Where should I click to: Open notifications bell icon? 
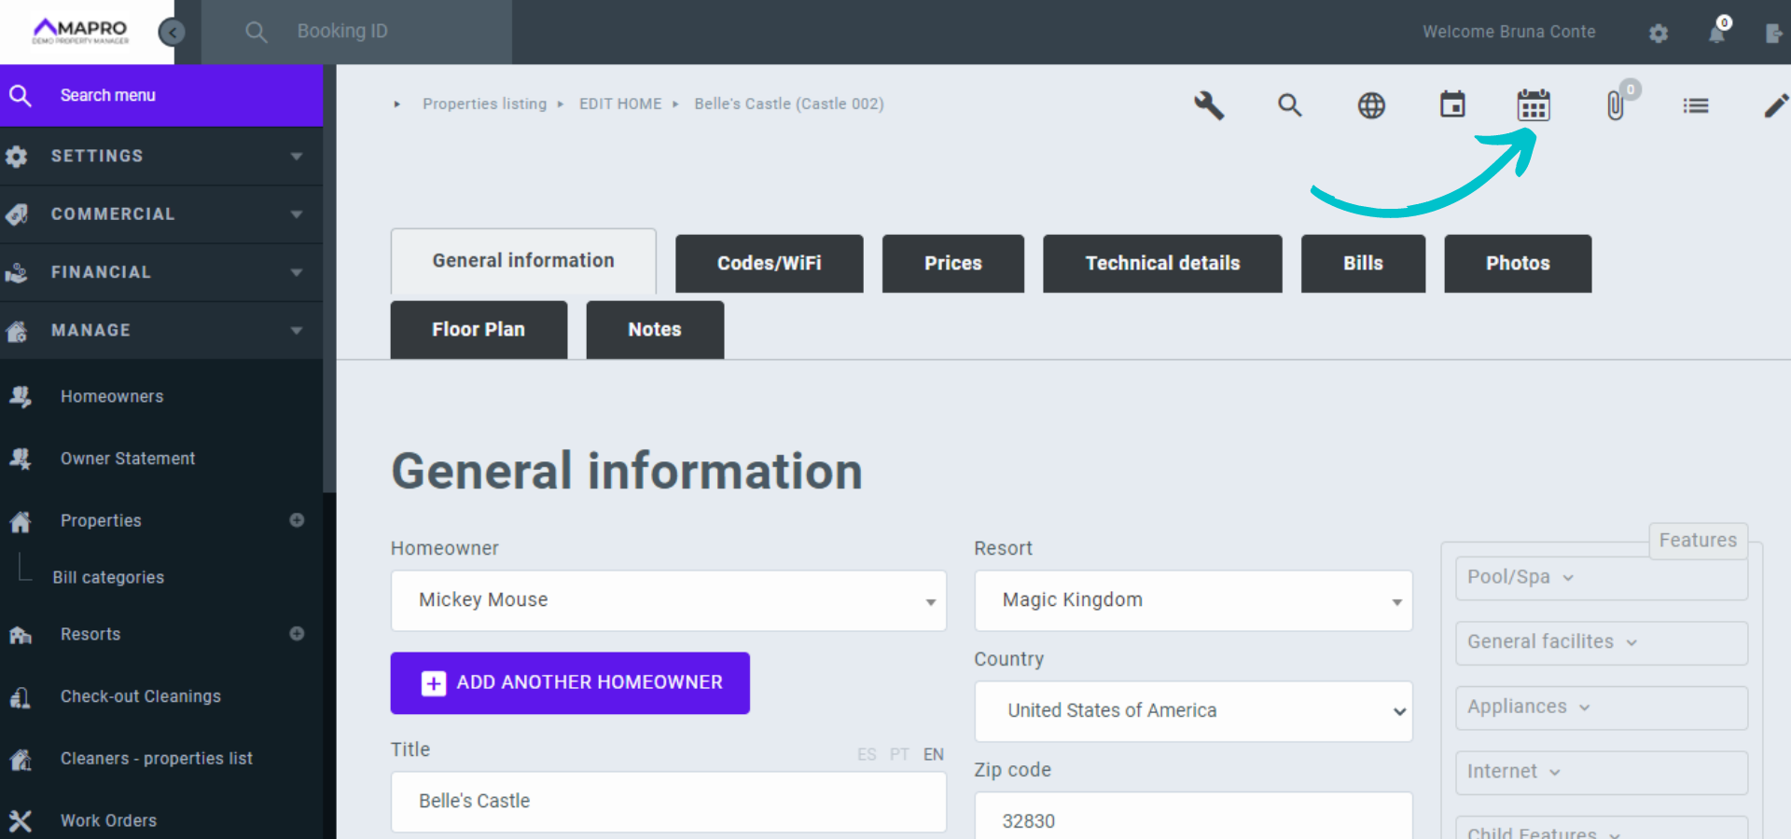[x=1716, y=34]
